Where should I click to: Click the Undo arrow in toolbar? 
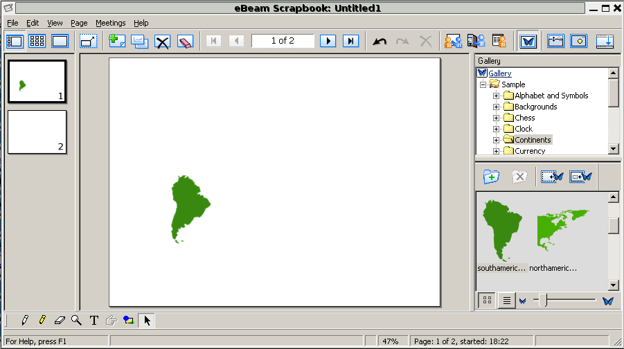[x=380, y=41]
